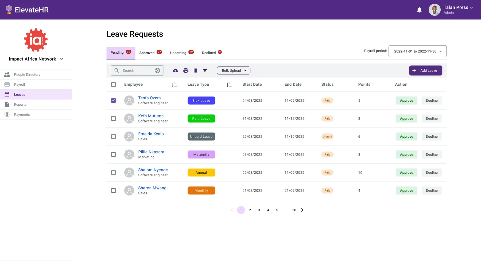The width and height of the screenshot is (481, 270).
Task: Click Tesfa Ozem's avatar icon
Action: click(129, 101)
